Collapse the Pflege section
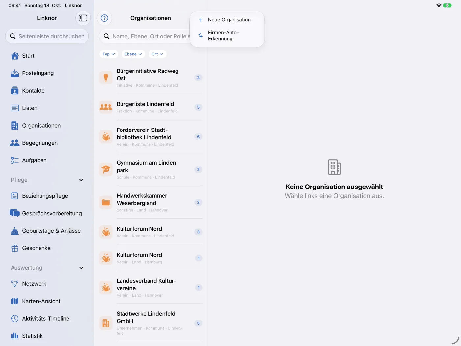Viewport: 461px width, 346px height. pos(81,180)
